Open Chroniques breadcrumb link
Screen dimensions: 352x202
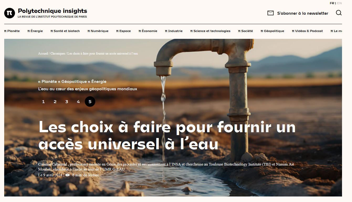point(58,54)
